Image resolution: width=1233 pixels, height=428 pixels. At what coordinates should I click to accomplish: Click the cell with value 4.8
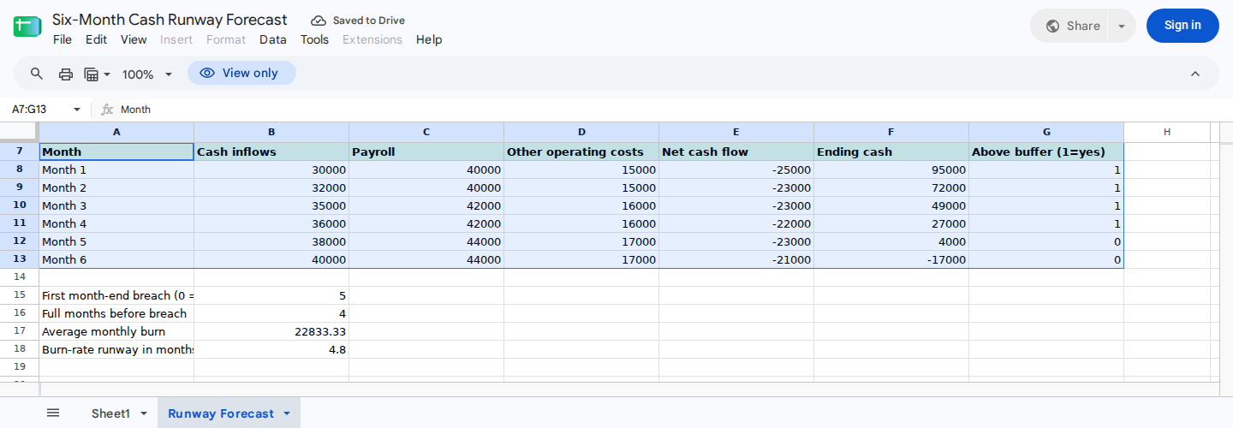tap(271, 349)
